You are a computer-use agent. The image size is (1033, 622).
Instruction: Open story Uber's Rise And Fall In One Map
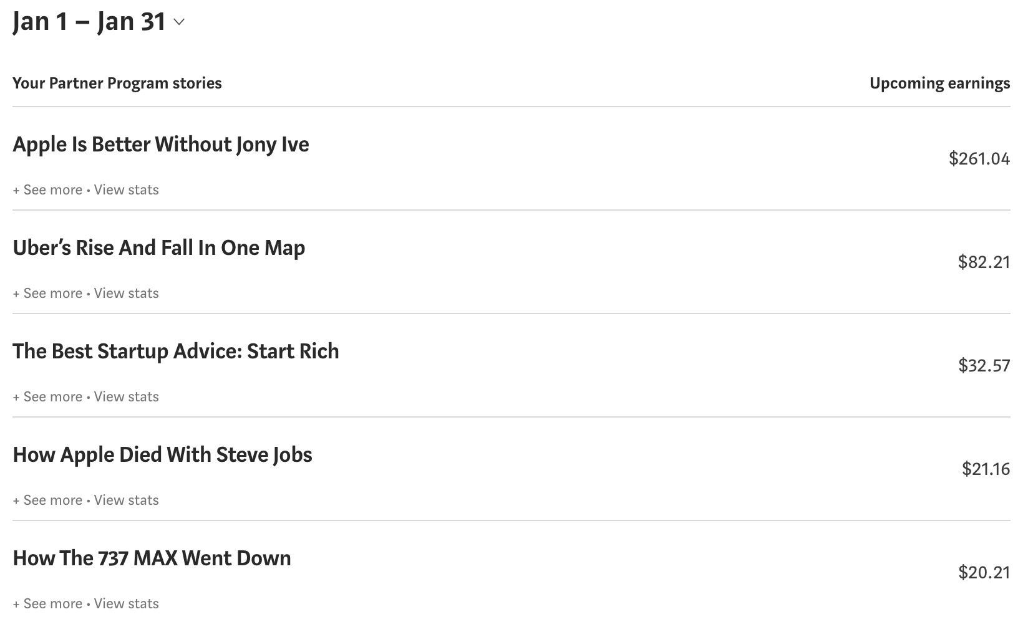tap(159, 248)
